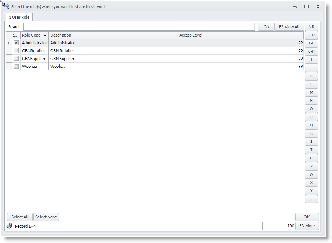Sort by the Description column header
The image size is (332, 243).
tap(113, 35)
